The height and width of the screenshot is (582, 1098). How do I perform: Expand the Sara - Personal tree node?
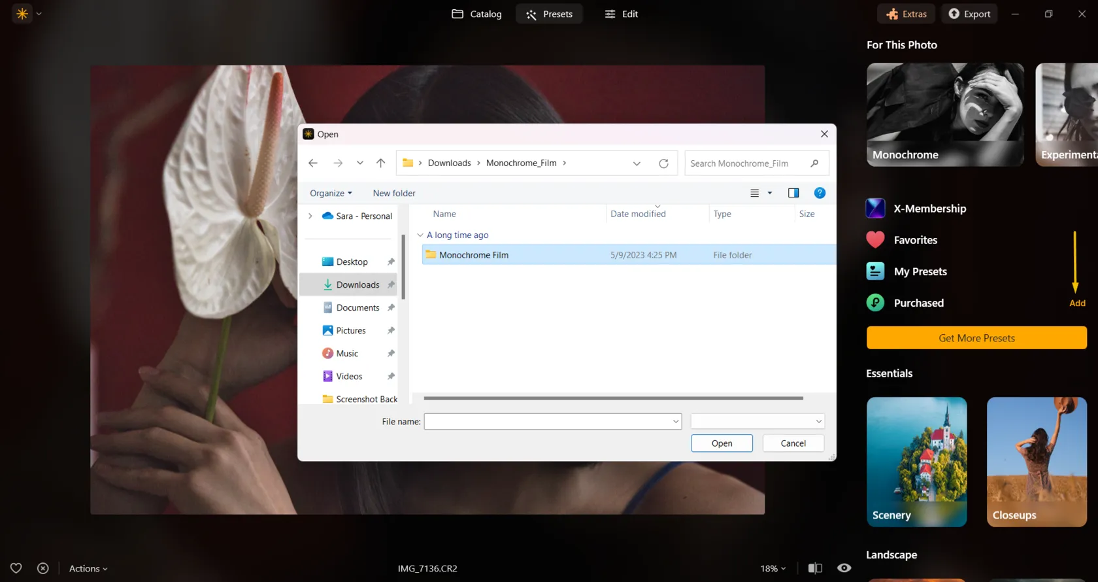[310, 216]
